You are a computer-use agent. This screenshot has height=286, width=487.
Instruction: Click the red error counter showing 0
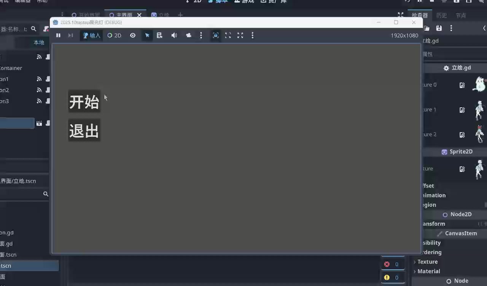coord(392,264)
